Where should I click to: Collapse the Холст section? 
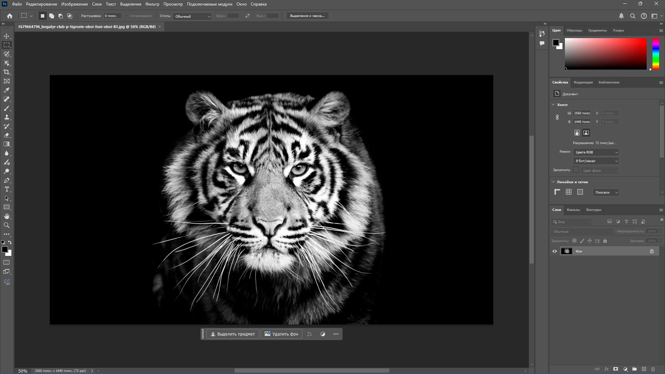click(553, 105)
